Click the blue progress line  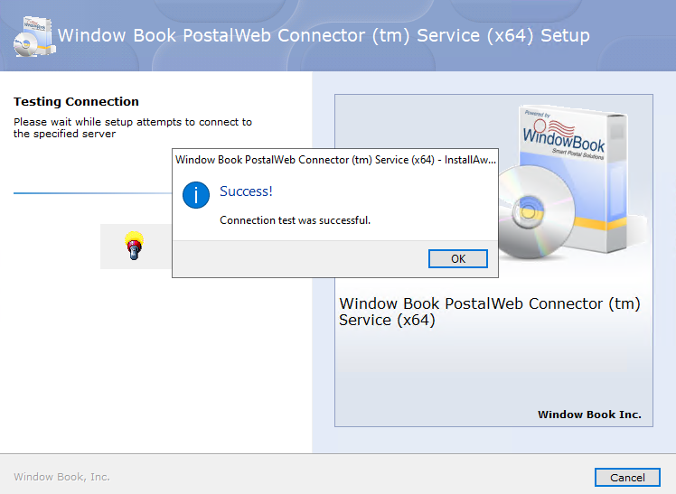point(93,193)
